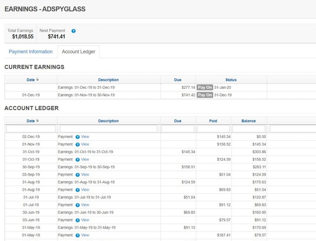The image size is (316, 241).
Task: Select balance value $283.11
Action: 259,167
